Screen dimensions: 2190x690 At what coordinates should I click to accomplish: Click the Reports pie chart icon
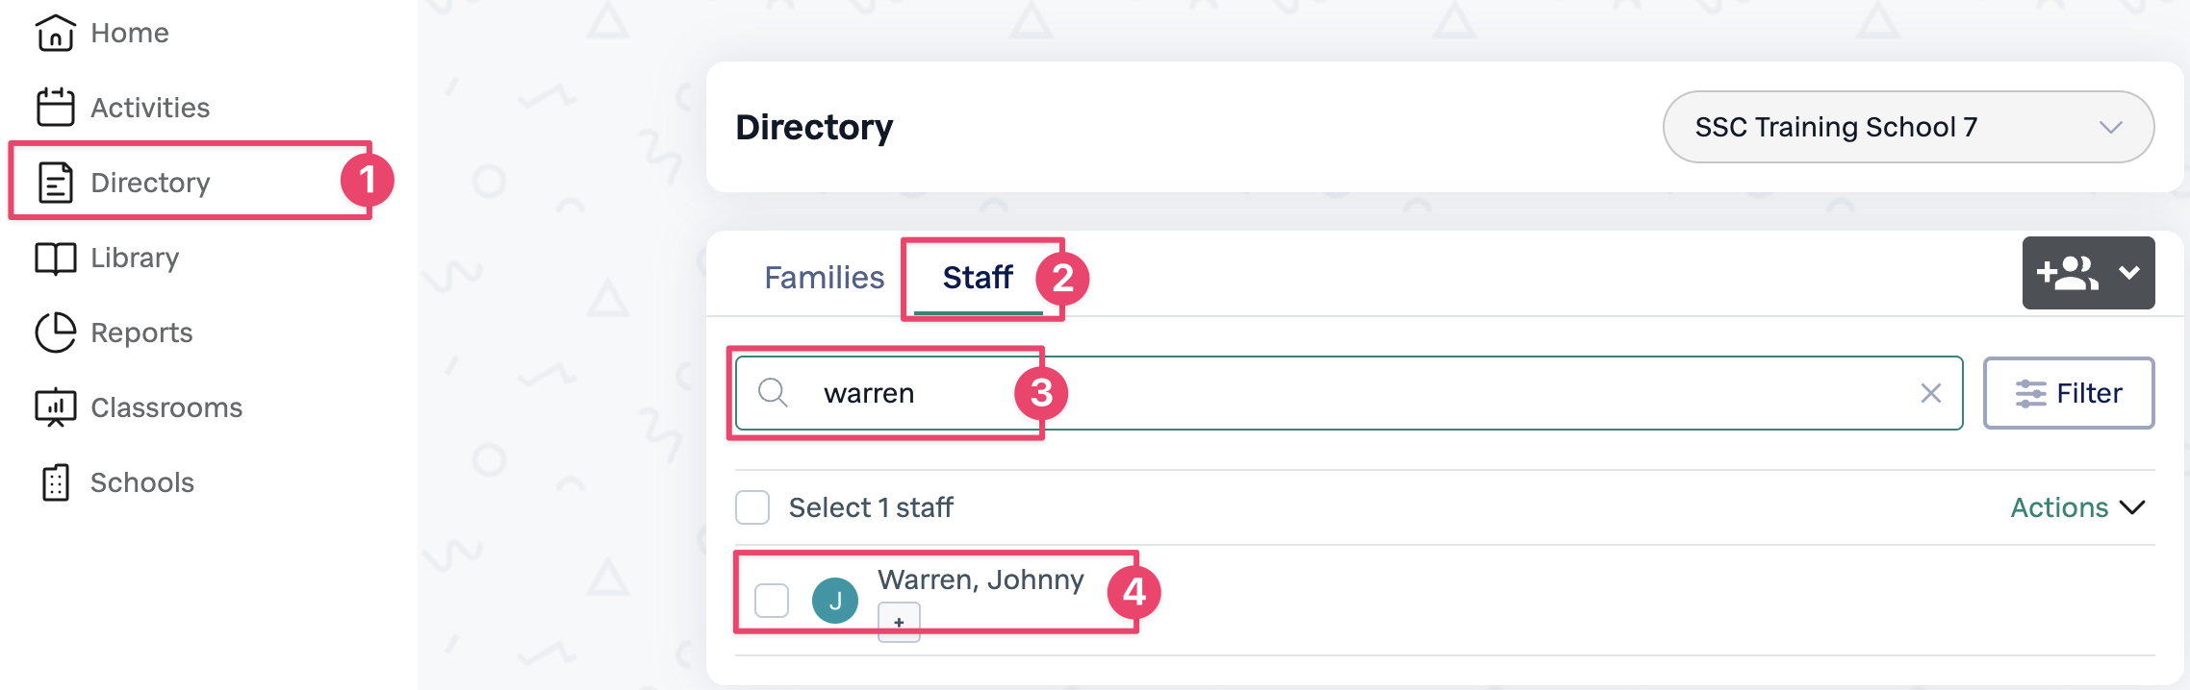point(55,333)
